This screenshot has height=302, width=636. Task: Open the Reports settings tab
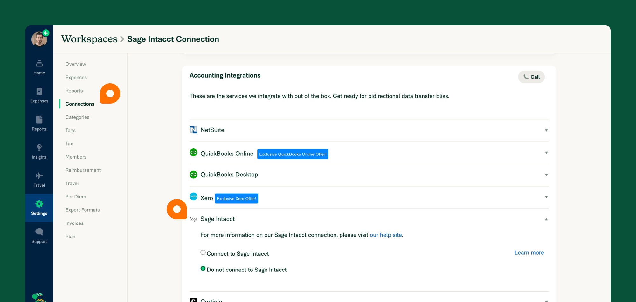point(74,91)
